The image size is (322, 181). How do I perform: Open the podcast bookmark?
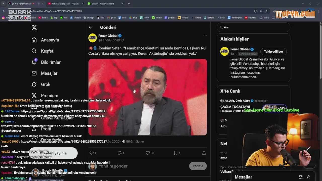point(170,18)
